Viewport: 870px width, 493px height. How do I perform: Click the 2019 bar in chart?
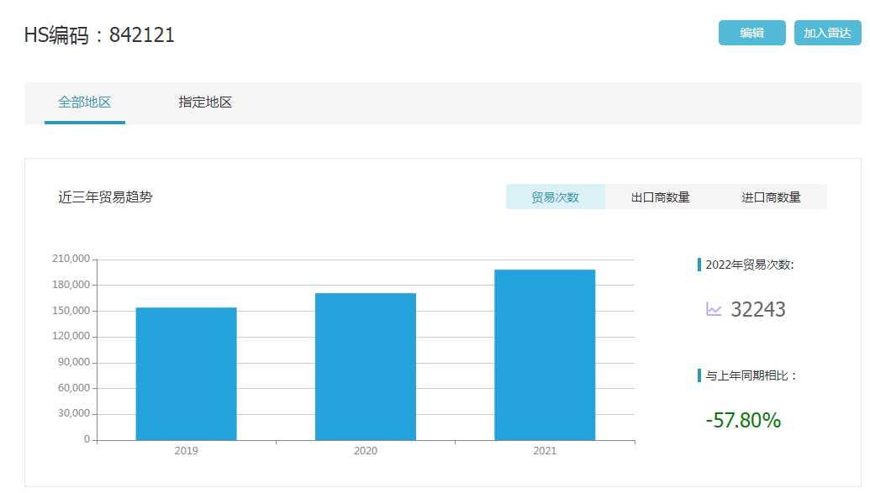(187, 374)
